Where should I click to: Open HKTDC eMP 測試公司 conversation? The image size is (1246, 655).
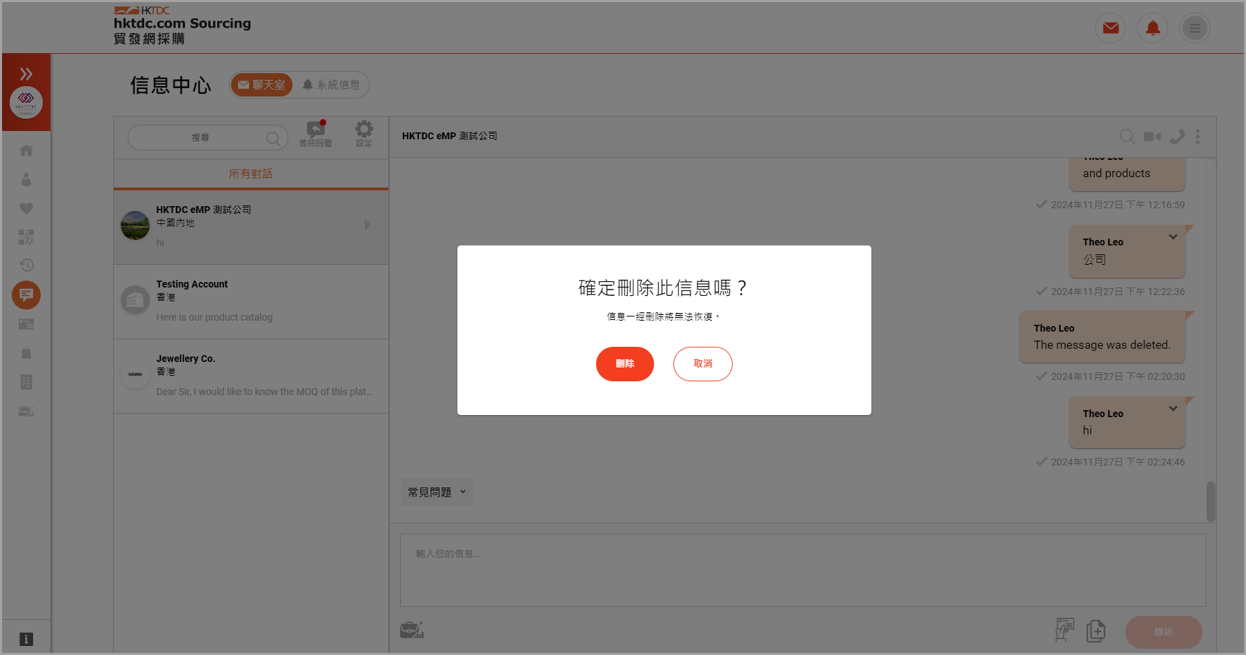click(251, 227)
